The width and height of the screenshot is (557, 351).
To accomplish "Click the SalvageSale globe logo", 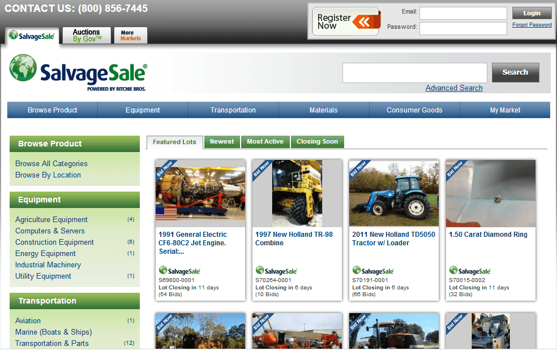I will click(x=78, y=72).
